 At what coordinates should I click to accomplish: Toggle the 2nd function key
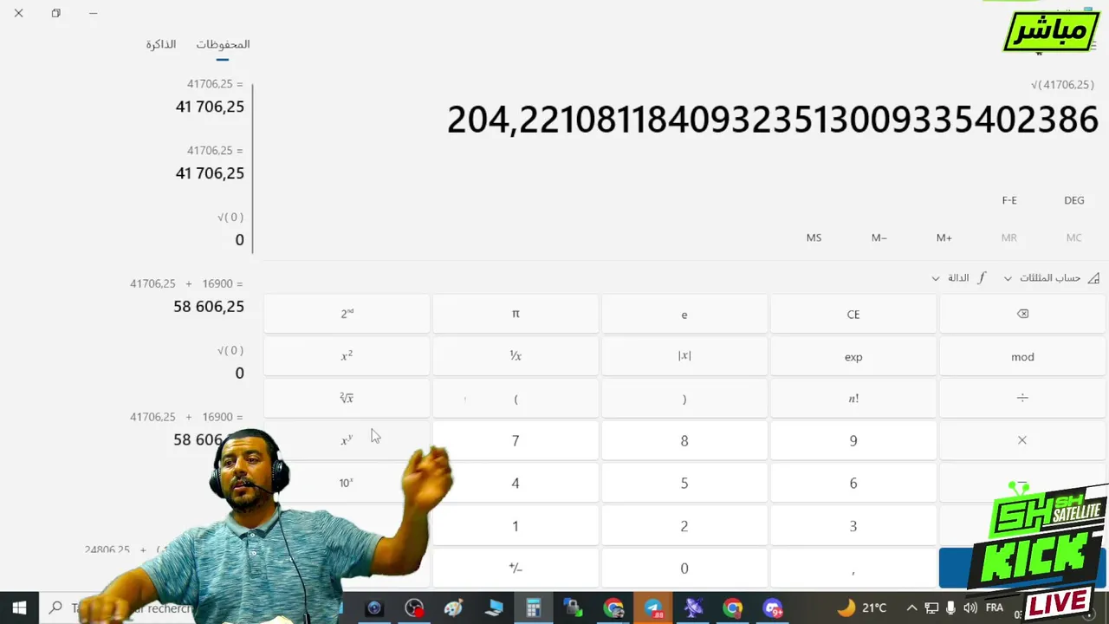[x=347, y=314]
